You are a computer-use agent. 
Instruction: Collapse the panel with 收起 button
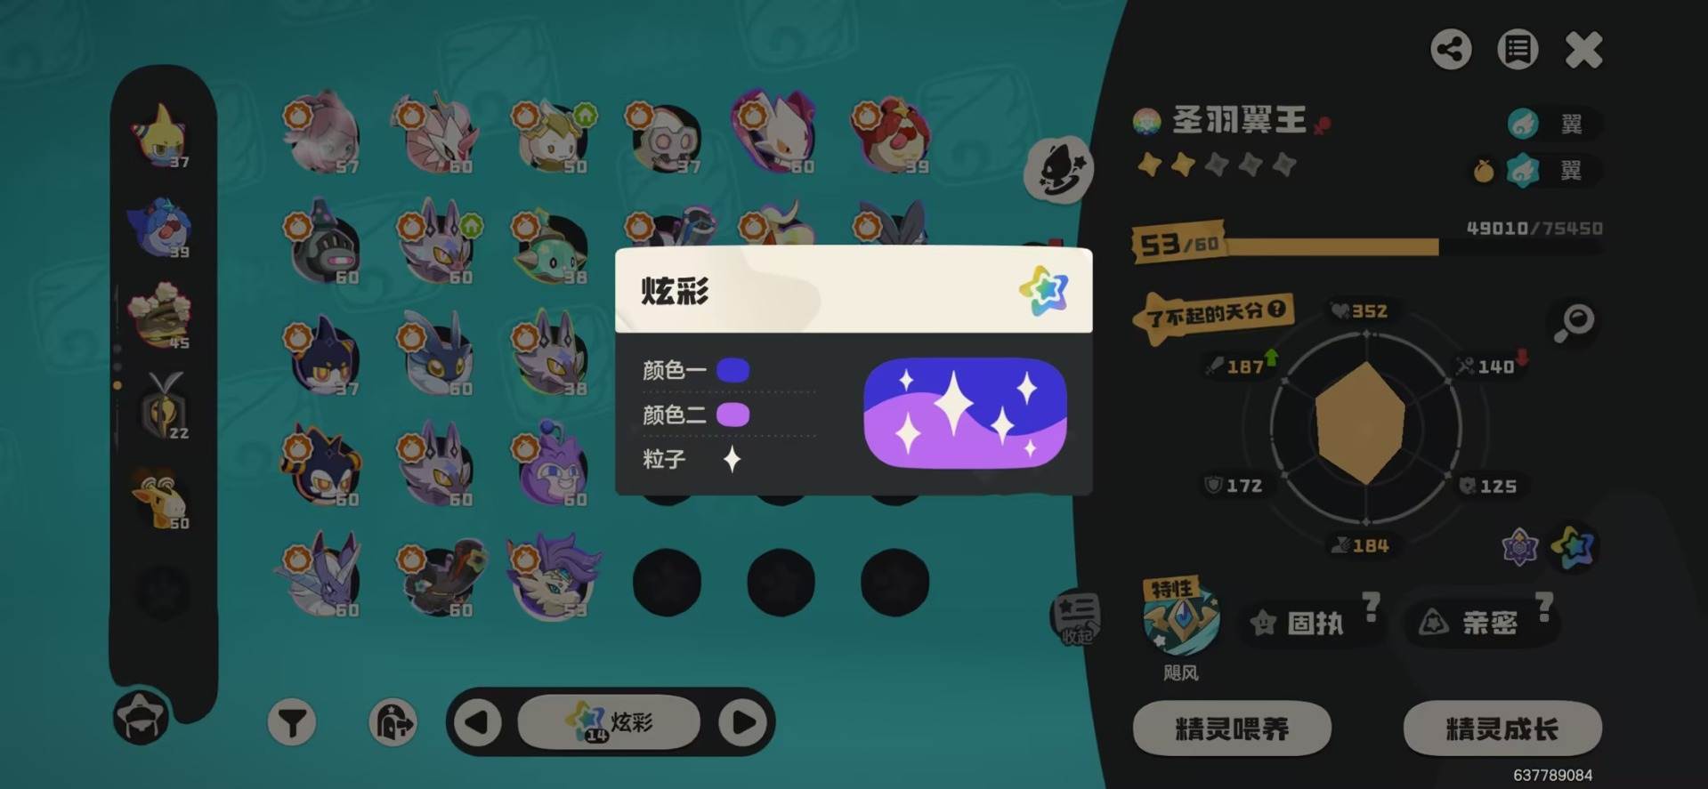point(1076,616)
